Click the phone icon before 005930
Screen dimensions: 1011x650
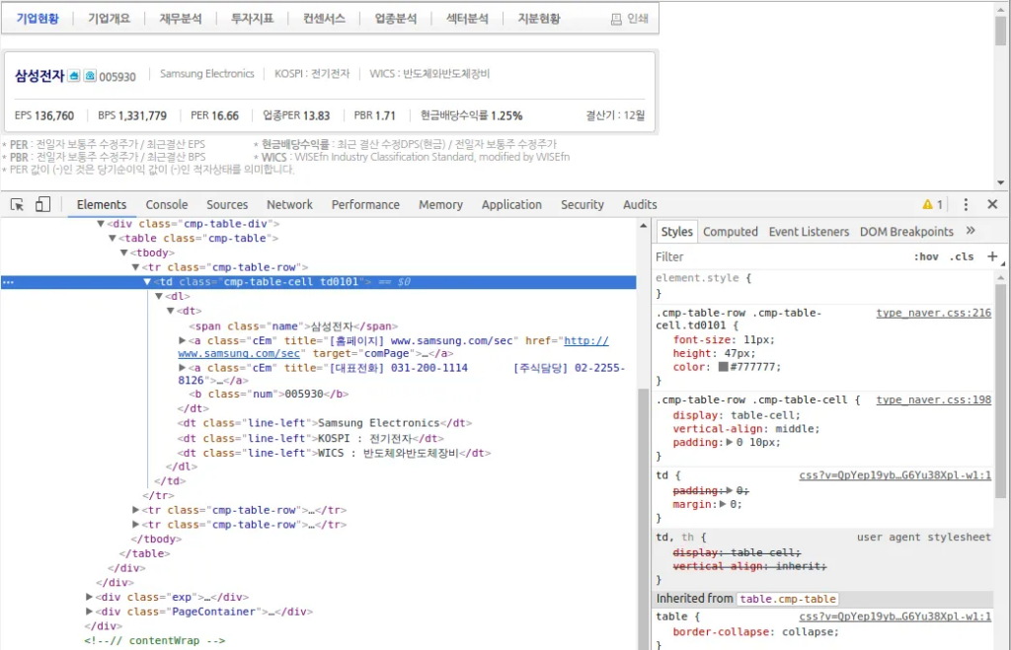90,76
